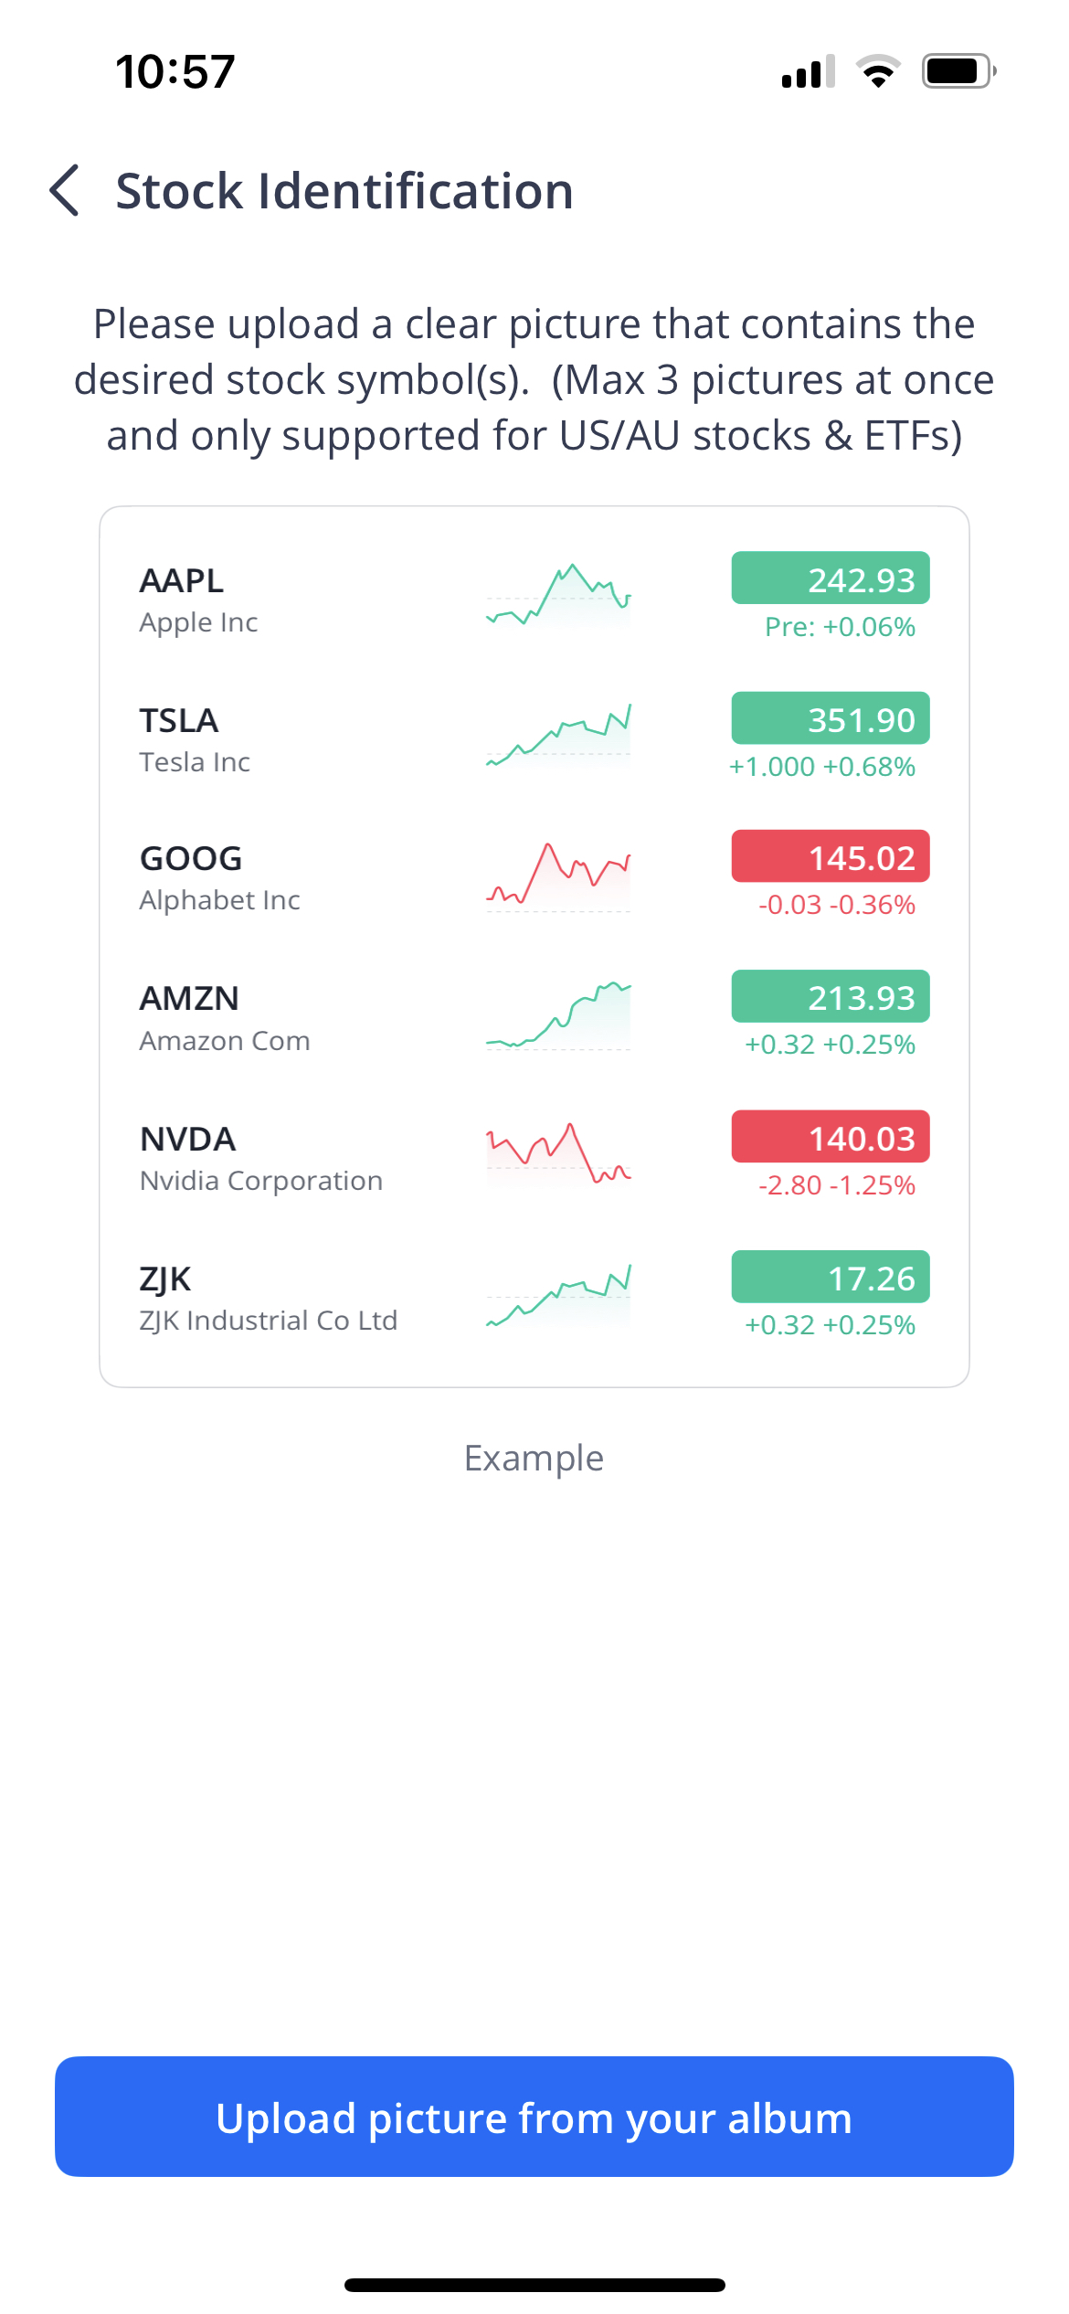1069x2314 pixels.
Task: Tap the NVDA 140.03 price badge
Action: point(830,1138)
